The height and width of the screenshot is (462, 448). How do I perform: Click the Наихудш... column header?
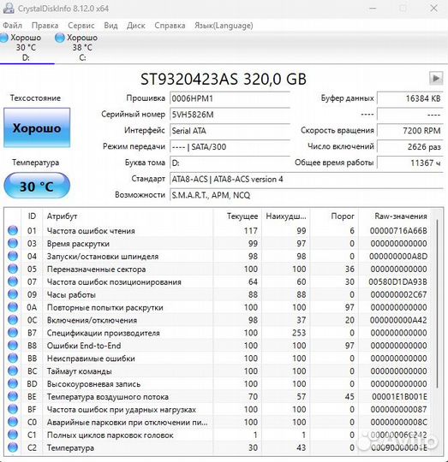tap(286, 216)
